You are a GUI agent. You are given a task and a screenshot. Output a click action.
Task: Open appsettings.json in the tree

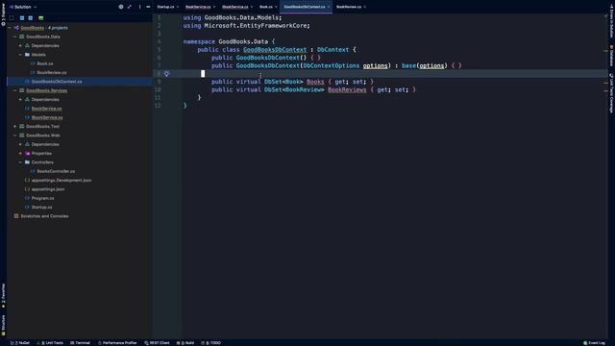[x=48, y=189]
